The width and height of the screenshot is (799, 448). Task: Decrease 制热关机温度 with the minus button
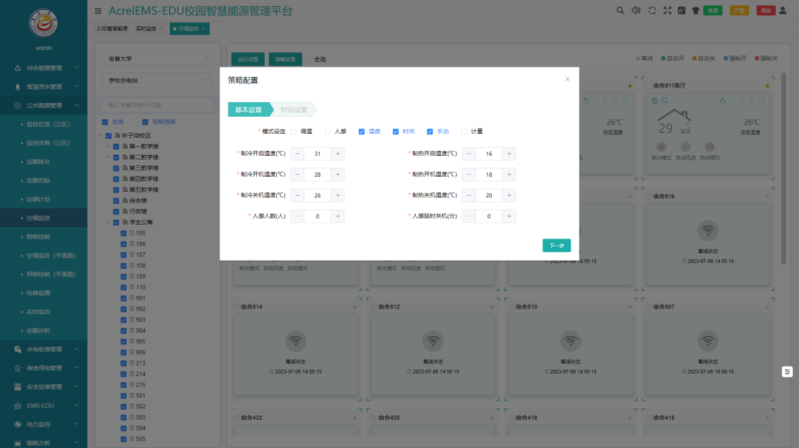click(469, 196)
